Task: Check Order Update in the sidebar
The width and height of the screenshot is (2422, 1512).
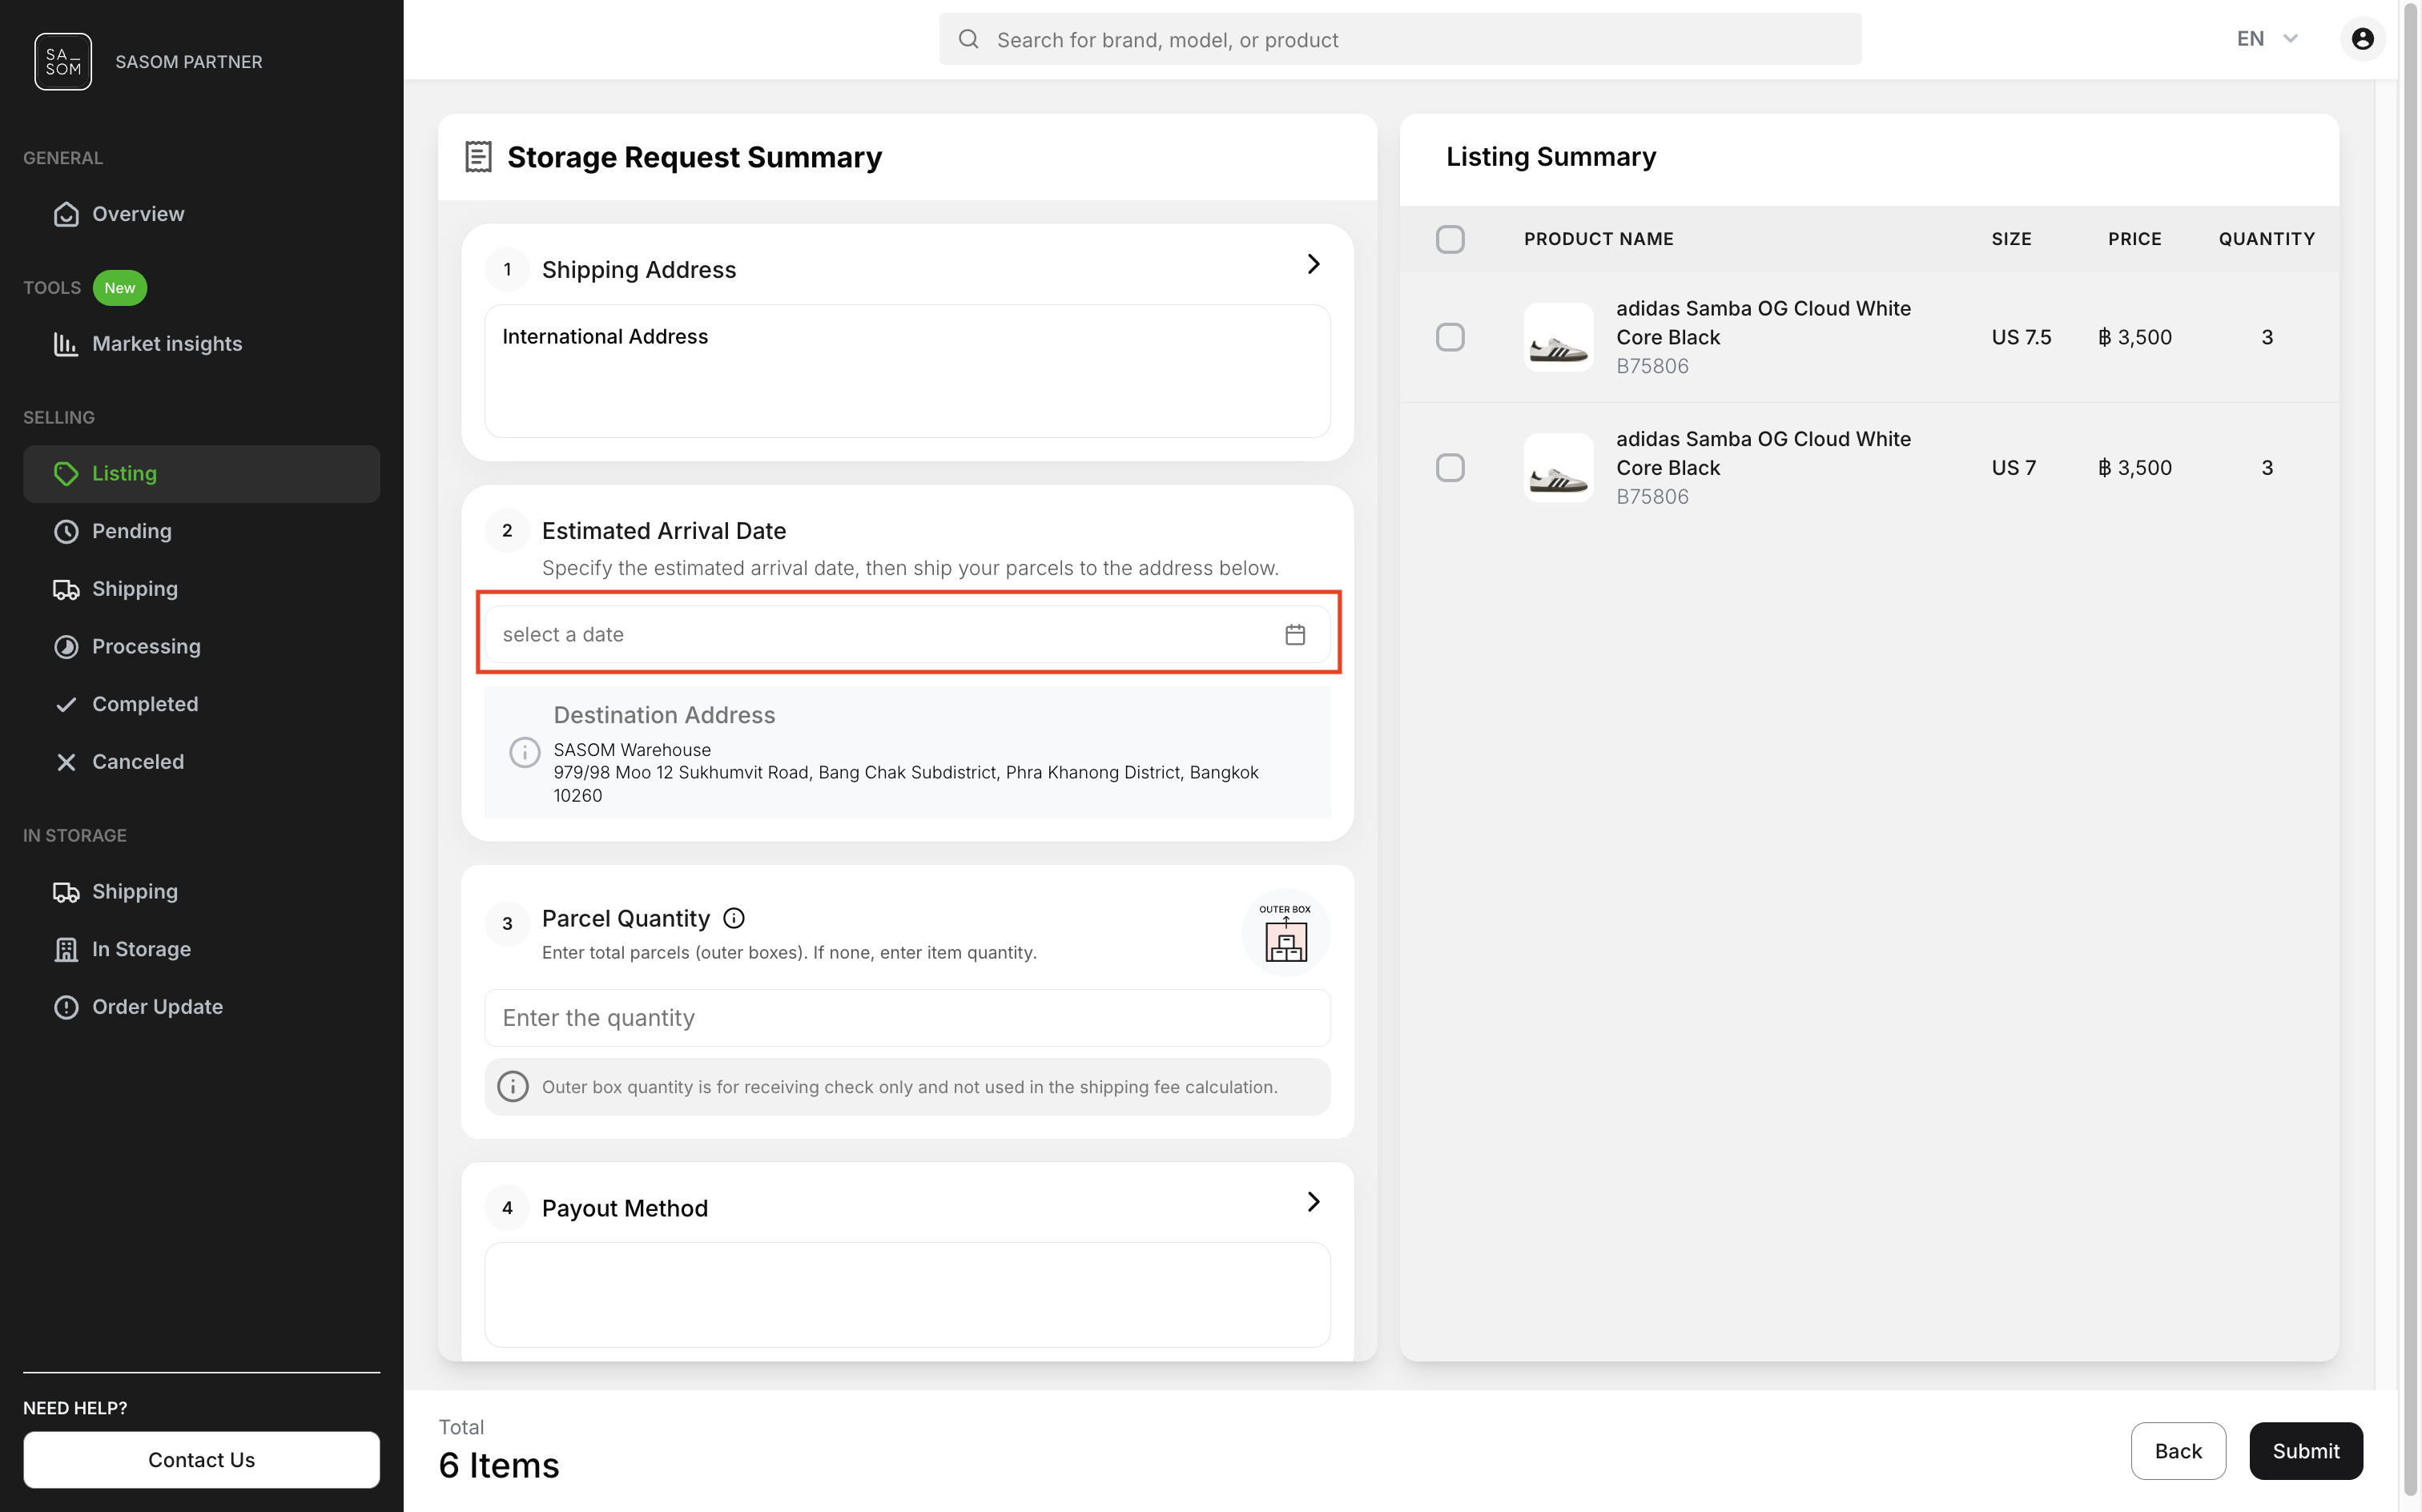Action: click(x=157, y=1006)
